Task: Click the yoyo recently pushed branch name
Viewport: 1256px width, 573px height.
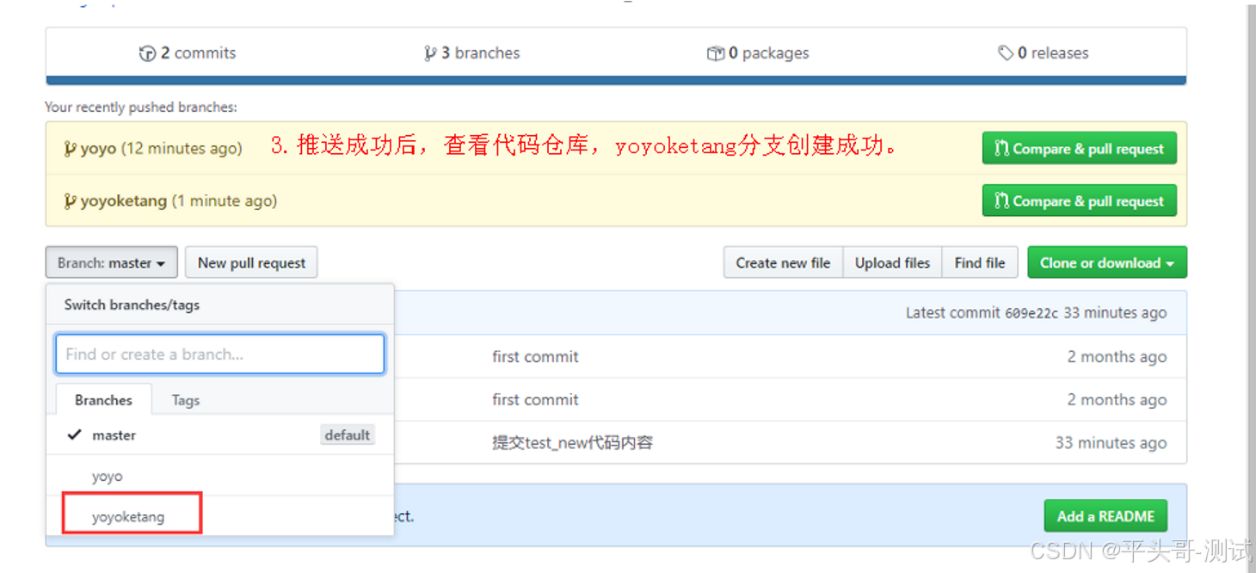Action: click(x=98, y=148)
